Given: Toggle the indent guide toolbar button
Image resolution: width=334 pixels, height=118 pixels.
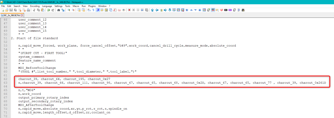Looking at the screenshot, I should coord(98,10).
